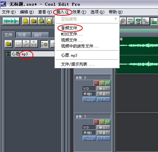Click close file icon in file panel

[x=18, y=44]
